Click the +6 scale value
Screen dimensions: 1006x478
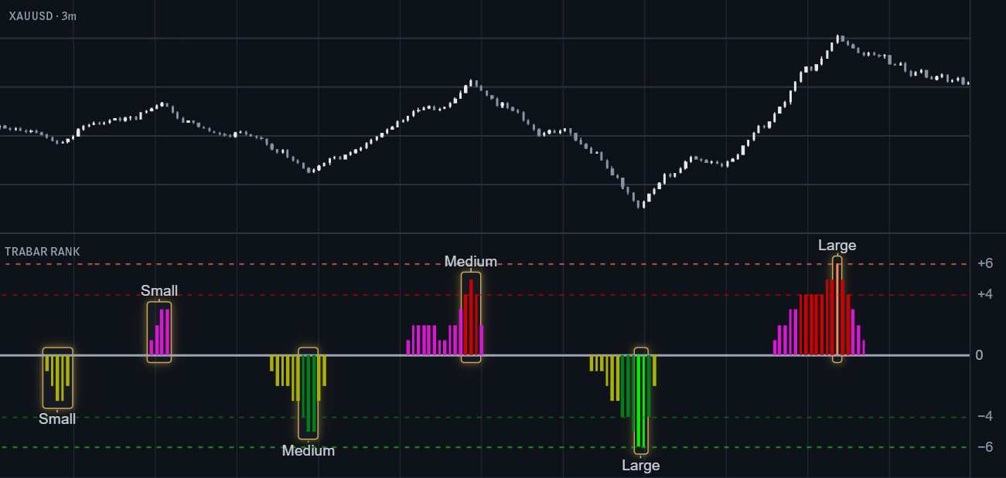[984, 263]
